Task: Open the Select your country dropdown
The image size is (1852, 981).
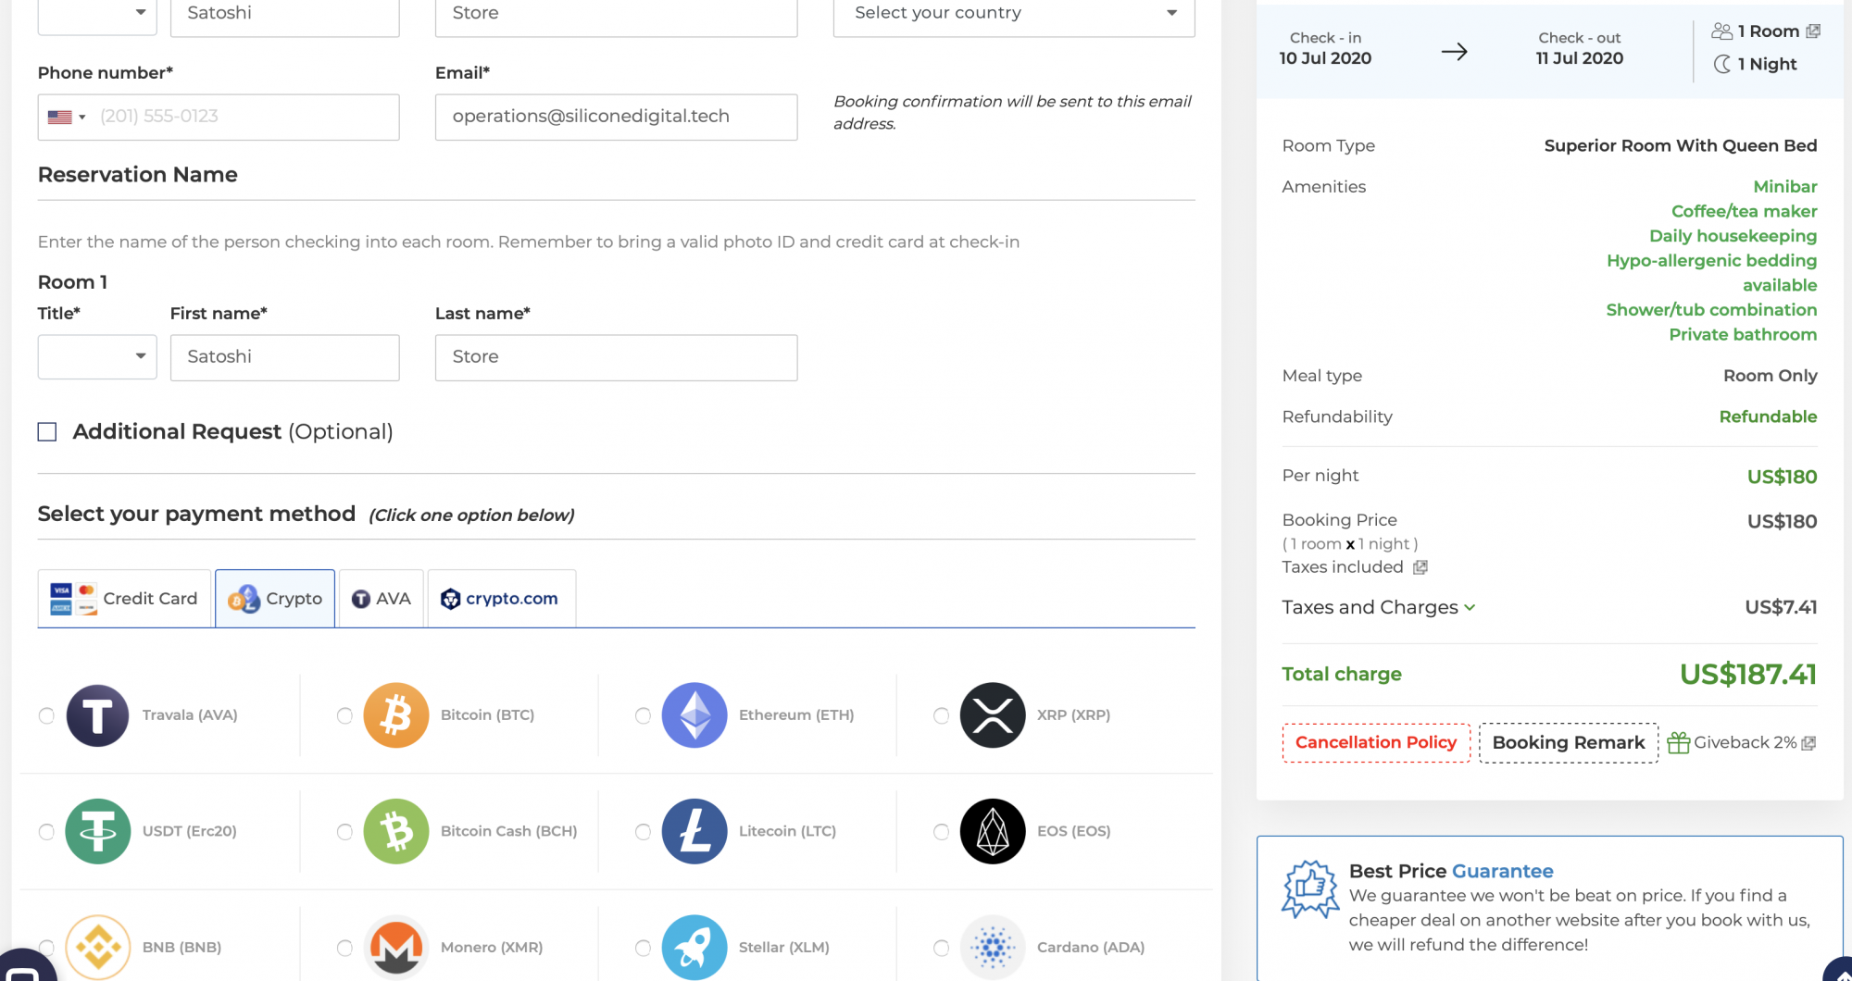Action: (1014, 14)
